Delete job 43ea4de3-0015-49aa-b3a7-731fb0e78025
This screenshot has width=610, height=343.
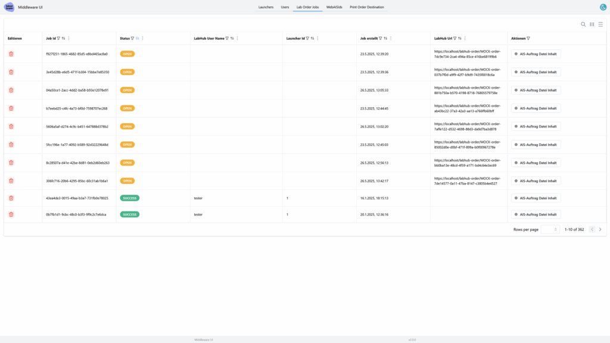[11, 198]
